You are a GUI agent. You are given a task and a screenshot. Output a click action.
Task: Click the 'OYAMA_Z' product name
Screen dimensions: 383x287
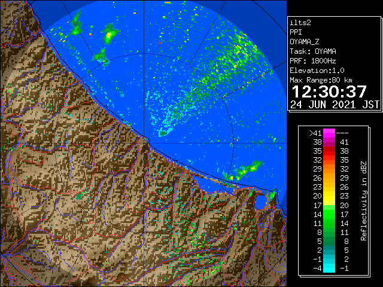point(305,42)
